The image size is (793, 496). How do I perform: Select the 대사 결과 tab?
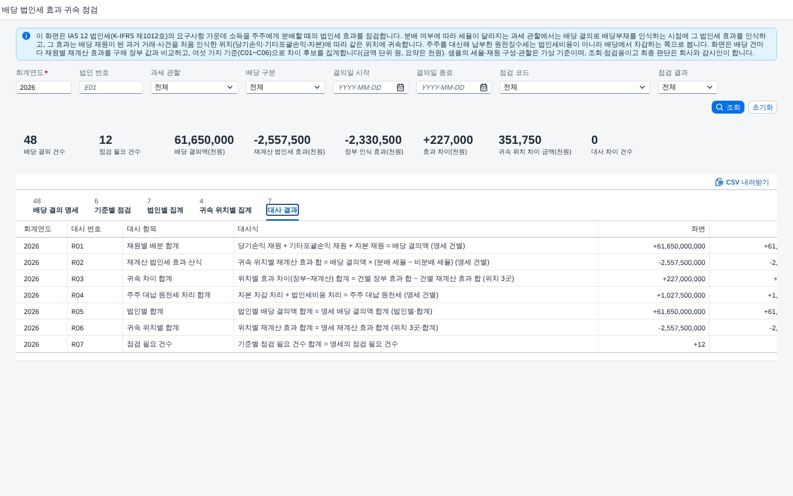[283, 210]
